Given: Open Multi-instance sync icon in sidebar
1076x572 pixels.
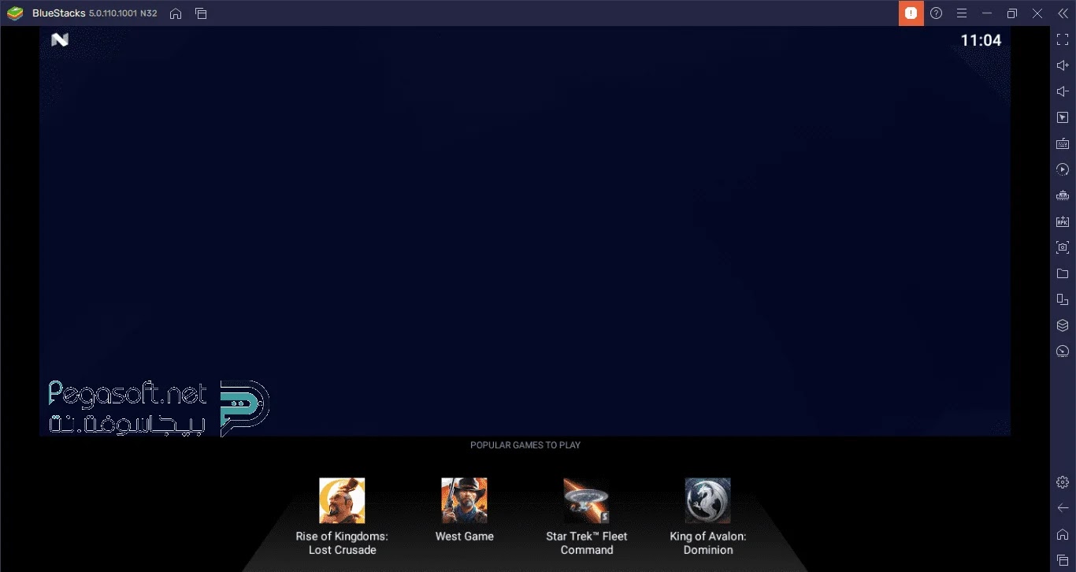Looking at the screenshot, I should pyautogui.click(x=1063, y=195).
